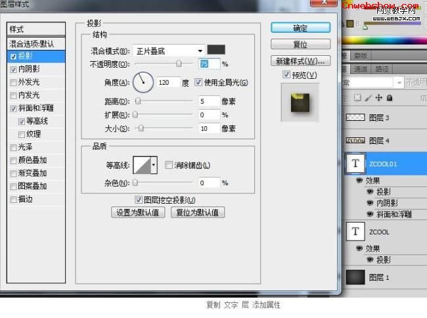The height and width of the screenshot is (318, 427).
Task: Toggle 使用全局光 global light checkbox
Action: [198, 82]
